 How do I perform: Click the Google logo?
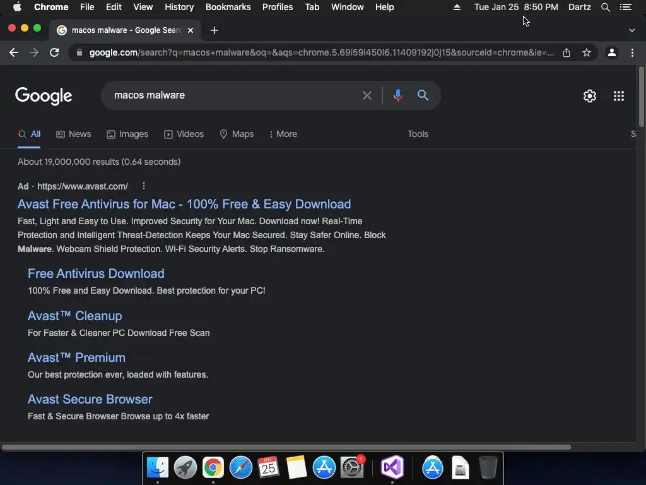[x=44, y=96]
